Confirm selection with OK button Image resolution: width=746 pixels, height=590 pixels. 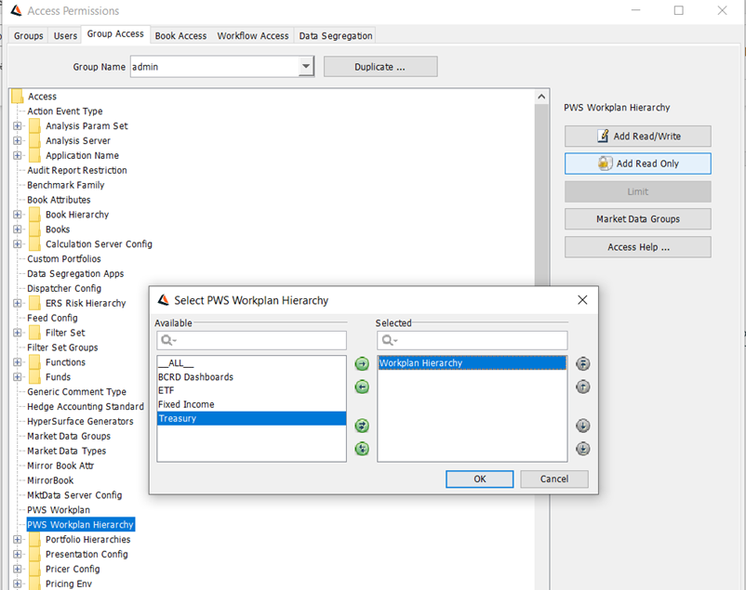pyautogui.click(x=480, y=479)
